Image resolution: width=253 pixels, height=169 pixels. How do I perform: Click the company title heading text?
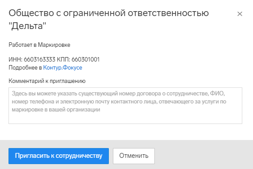click(x=108, y=19)
